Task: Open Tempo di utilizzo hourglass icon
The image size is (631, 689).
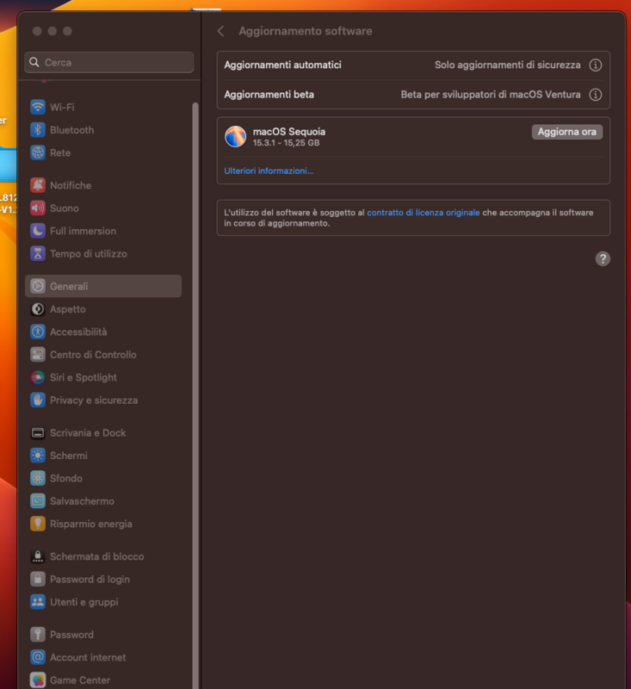Action: (x=38, y=254)
